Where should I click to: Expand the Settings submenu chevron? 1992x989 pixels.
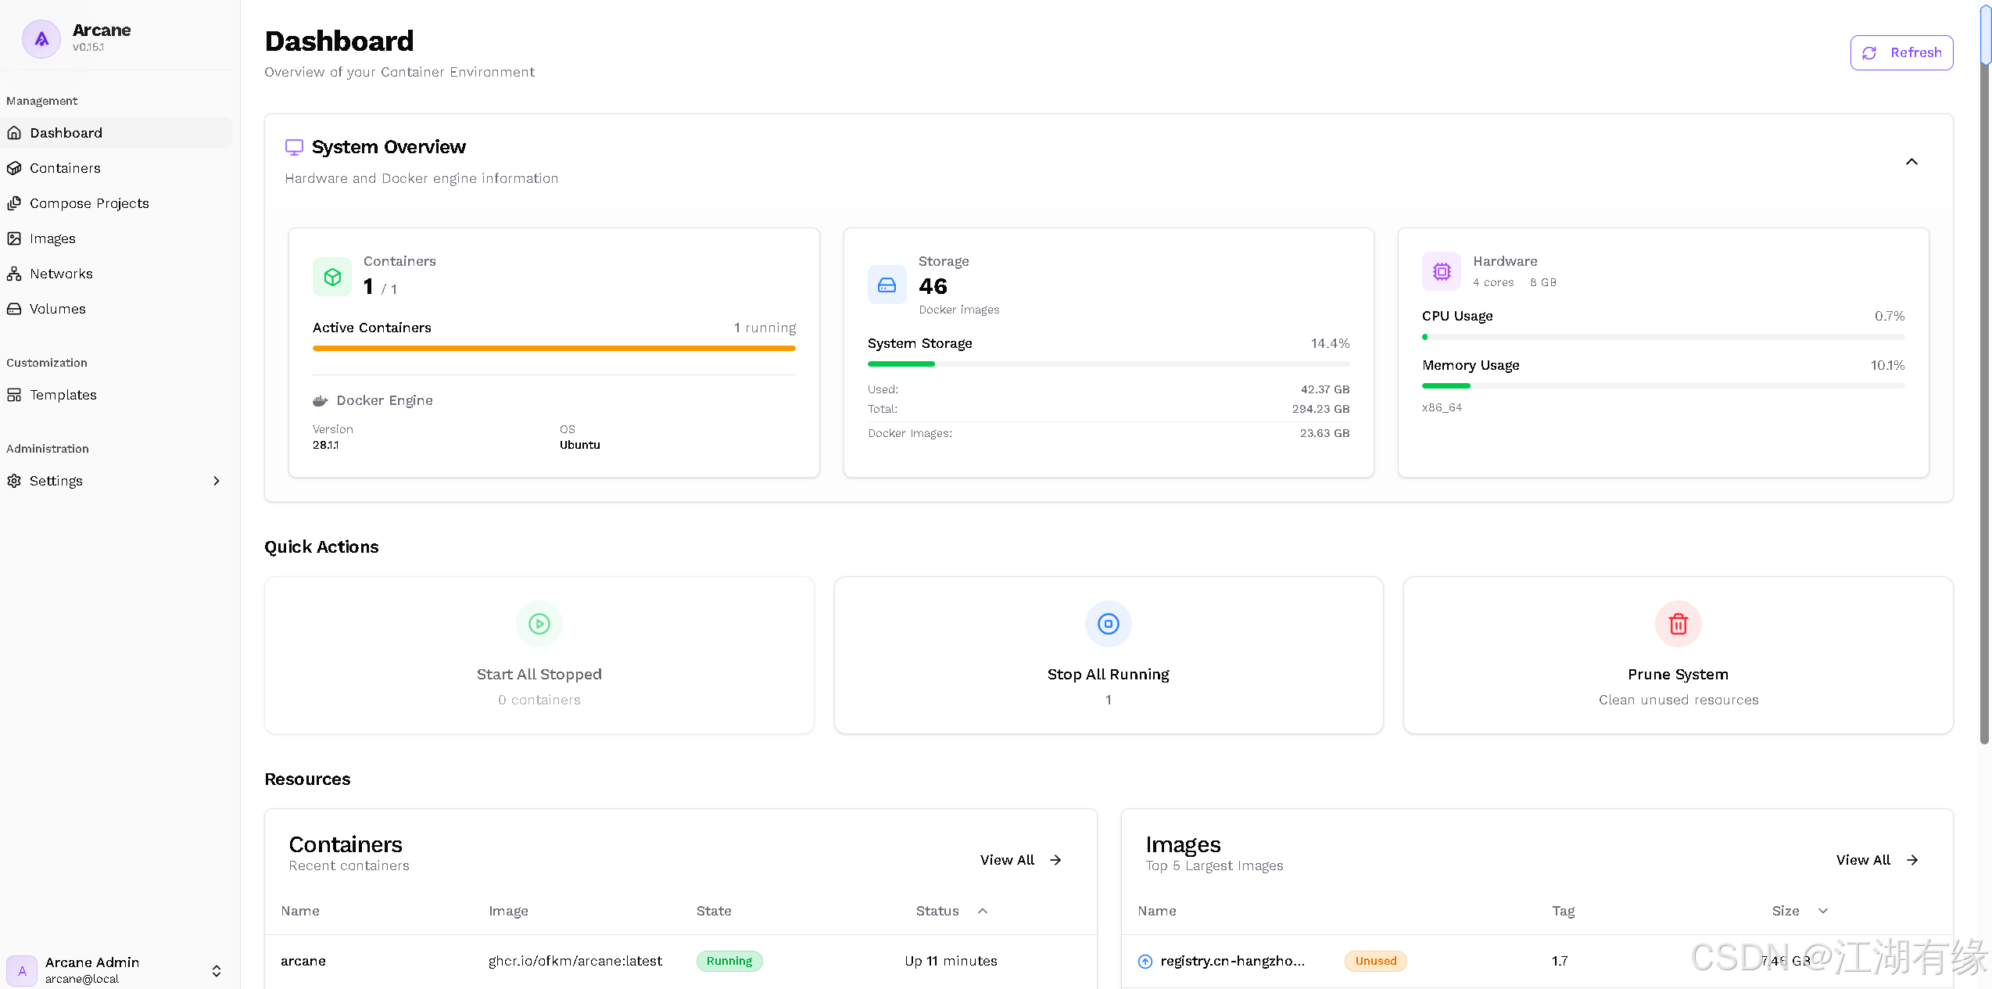click(217, 481)
